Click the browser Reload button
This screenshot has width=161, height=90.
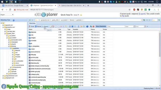[x=10, y=9]
